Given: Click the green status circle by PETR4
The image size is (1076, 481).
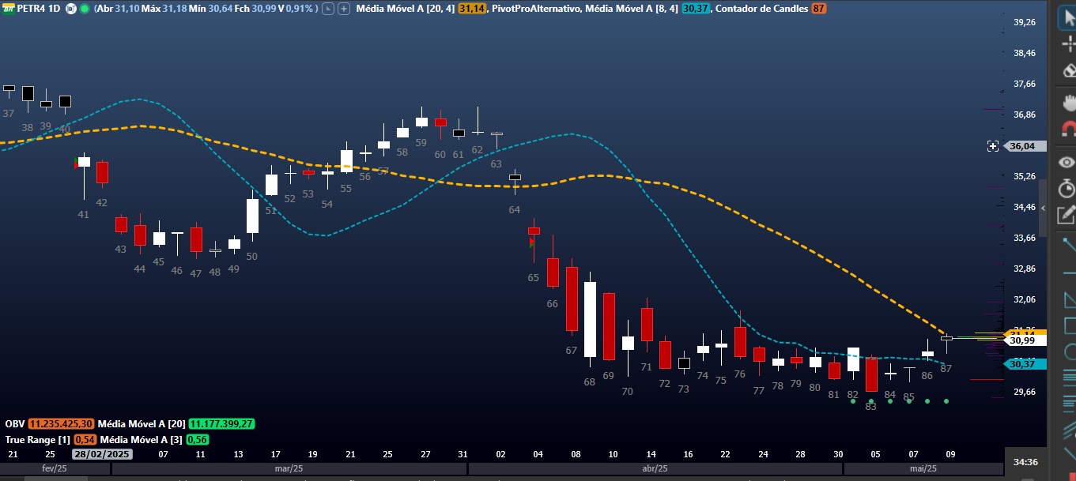Looking at the screenshot, I should tap(85, 9).
